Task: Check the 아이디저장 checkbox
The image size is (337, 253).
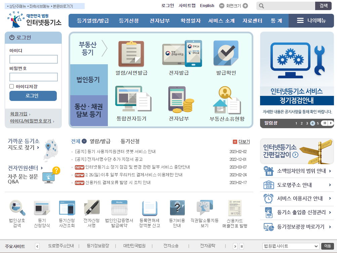Action: point(12,86)
